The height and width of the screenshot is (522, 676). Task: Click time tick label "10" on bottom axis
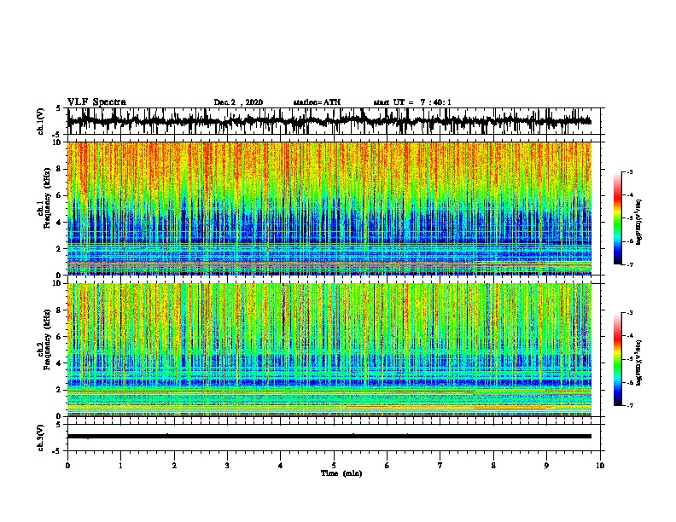click(x=600, y=466)
